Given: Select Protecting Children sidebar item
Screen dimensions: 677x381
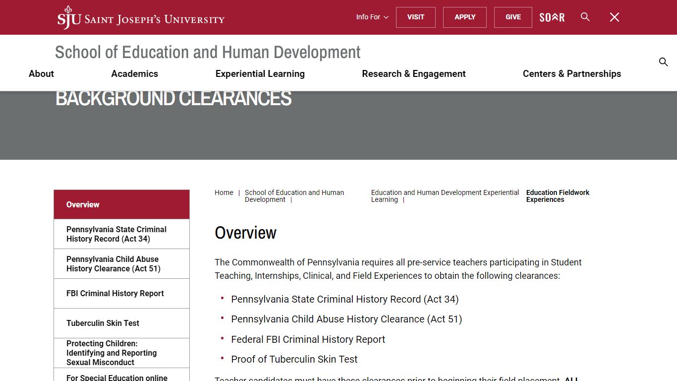Looking at the screenshot, I should (121, 353).
